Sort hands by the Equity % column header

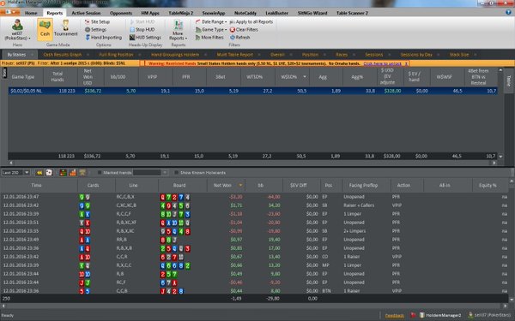(x=488, y=186)
